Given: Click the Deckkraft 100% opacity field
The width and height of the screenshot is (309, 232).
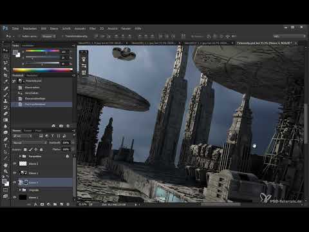Looking at the screenshot, I should point(66,142).
